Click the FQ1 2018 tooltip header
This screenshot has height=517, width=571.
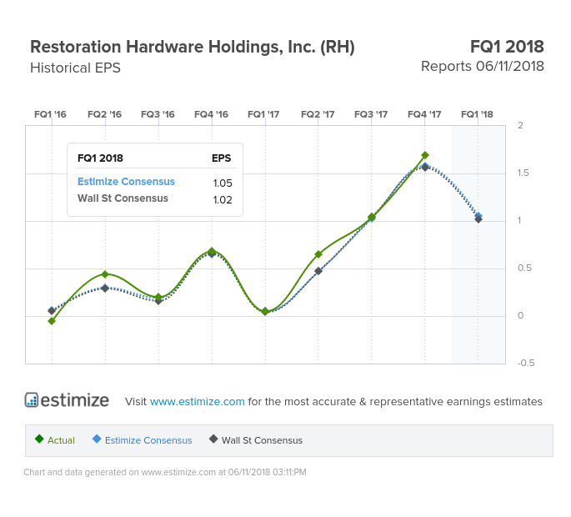100,158
